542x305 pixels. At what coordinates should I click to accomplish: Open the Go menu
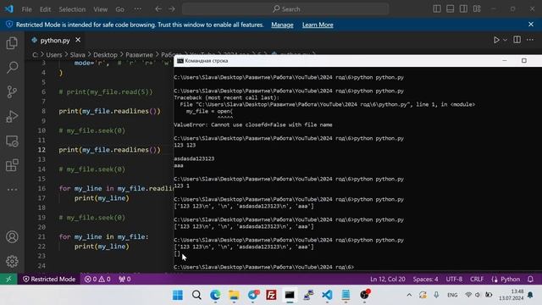click(120, 9)
